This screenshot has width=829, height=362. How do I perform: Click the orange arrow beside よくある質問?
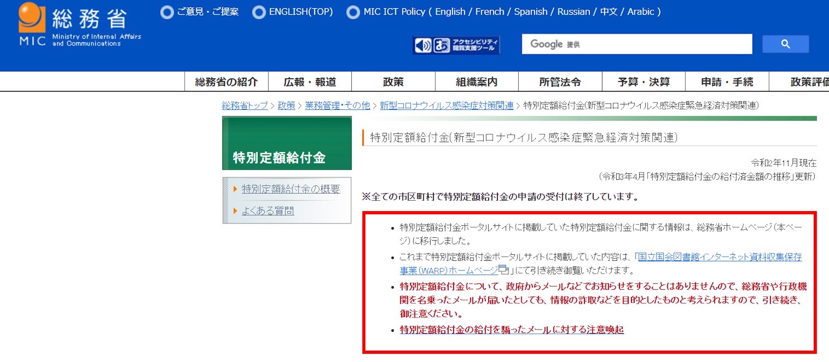tap(235, 211)
